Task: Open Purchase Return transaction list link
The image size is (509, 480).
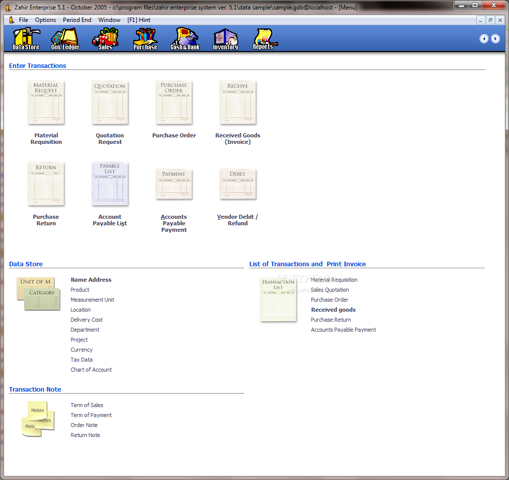Action: point(331,320)
